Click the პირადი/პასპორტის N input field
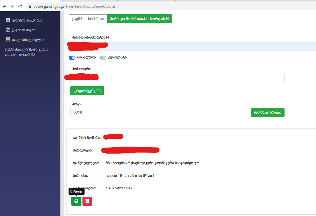316x216 pixels. [193, 46]
